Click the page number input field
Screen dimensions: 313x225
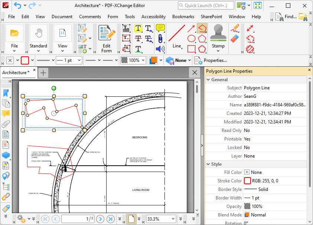pyautogui.click(x=78, y=219)
